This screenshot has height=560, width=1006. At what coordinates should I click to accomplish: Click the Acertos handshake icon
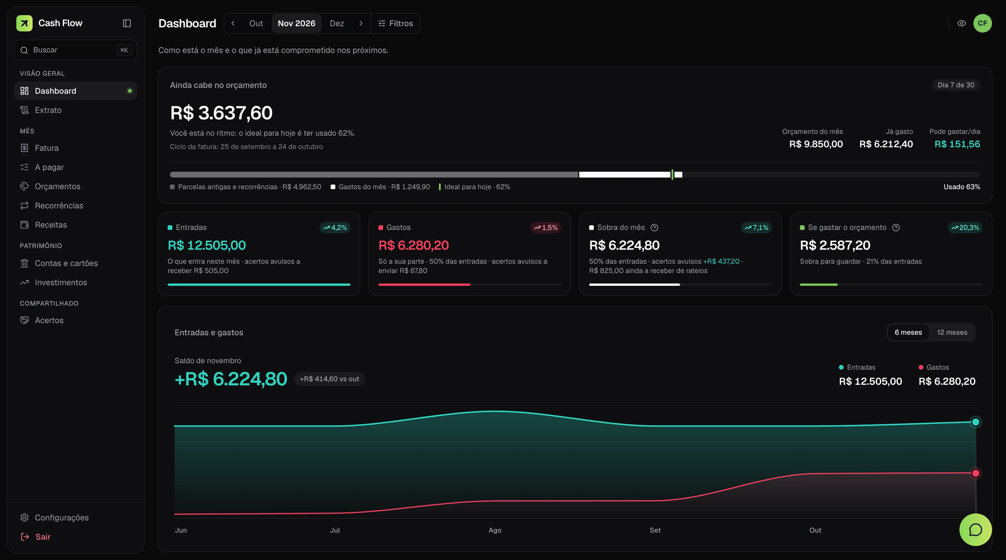pyautogui.click(x=24, y=320)
